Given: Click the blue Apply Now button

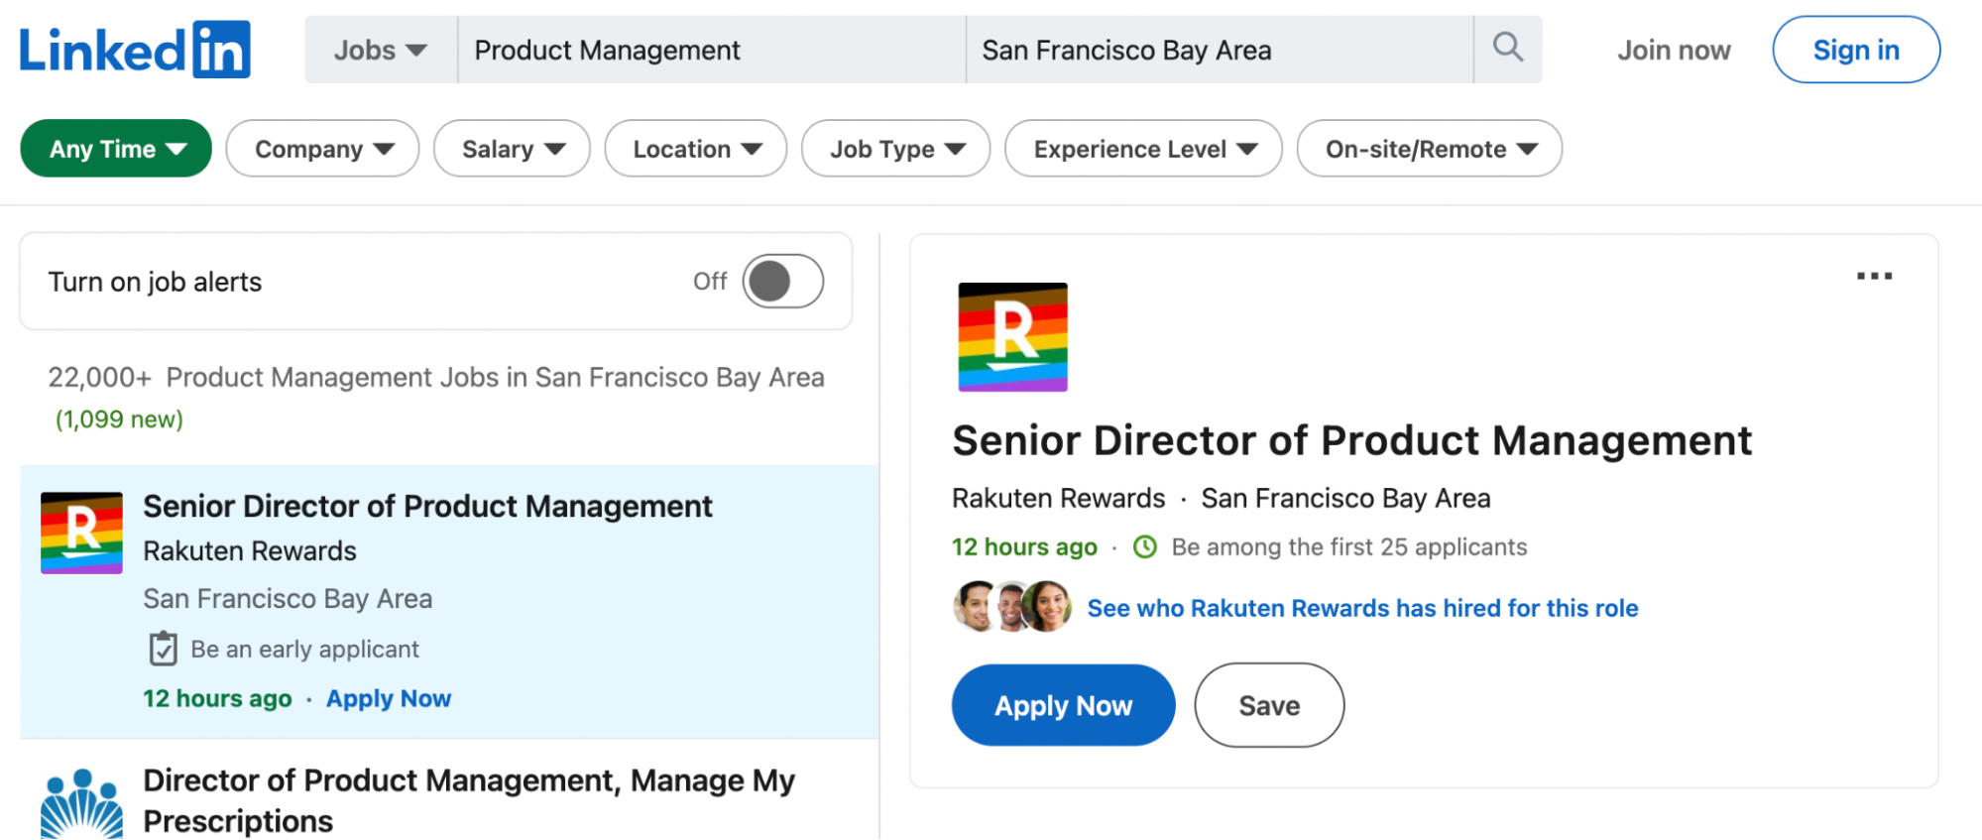Looking at the screenshot, I should pos(1063,705).
